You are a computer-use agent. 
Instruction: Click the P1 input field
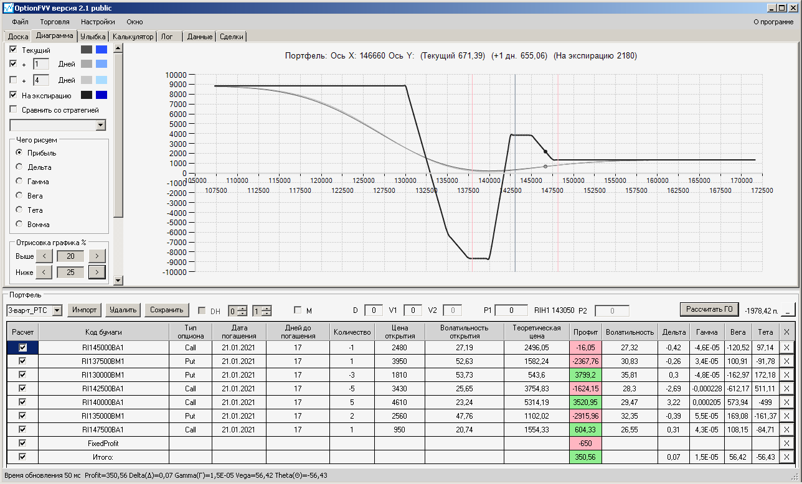pos(511,310)
